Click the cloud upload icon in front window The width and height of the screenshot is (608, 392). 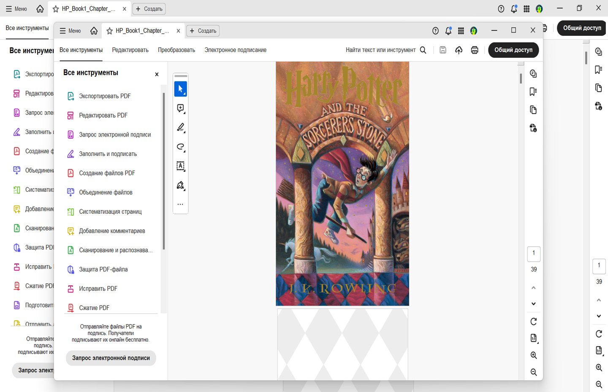(459, 50)
